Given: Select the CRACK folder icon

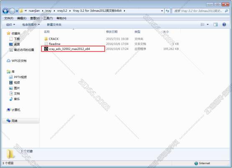Looking at the screenshot, I should (x=46, y=39).
